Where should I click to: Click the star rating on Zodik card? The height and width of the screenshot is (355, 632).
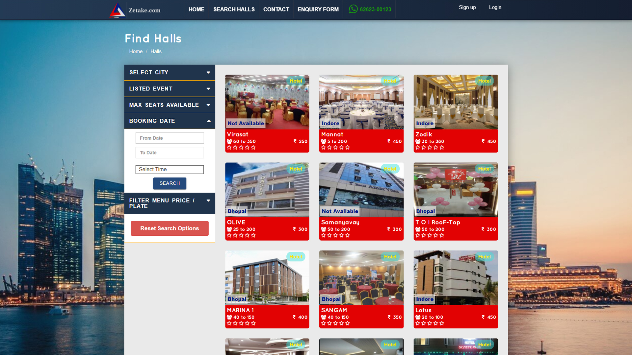click(430, 148)
